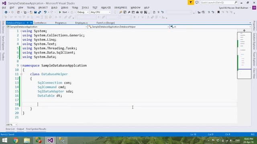
Task: Open the TEAM menu
Action: 75,8
